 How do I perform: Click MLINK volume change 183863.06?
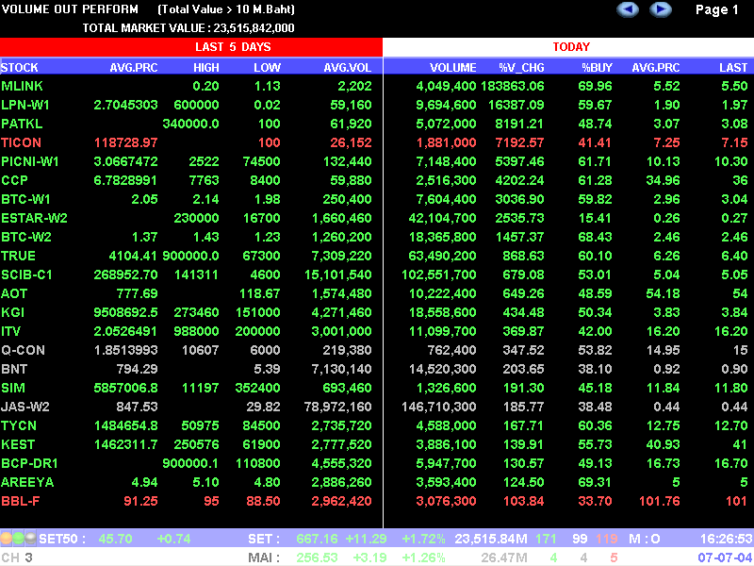pos(512,86)
